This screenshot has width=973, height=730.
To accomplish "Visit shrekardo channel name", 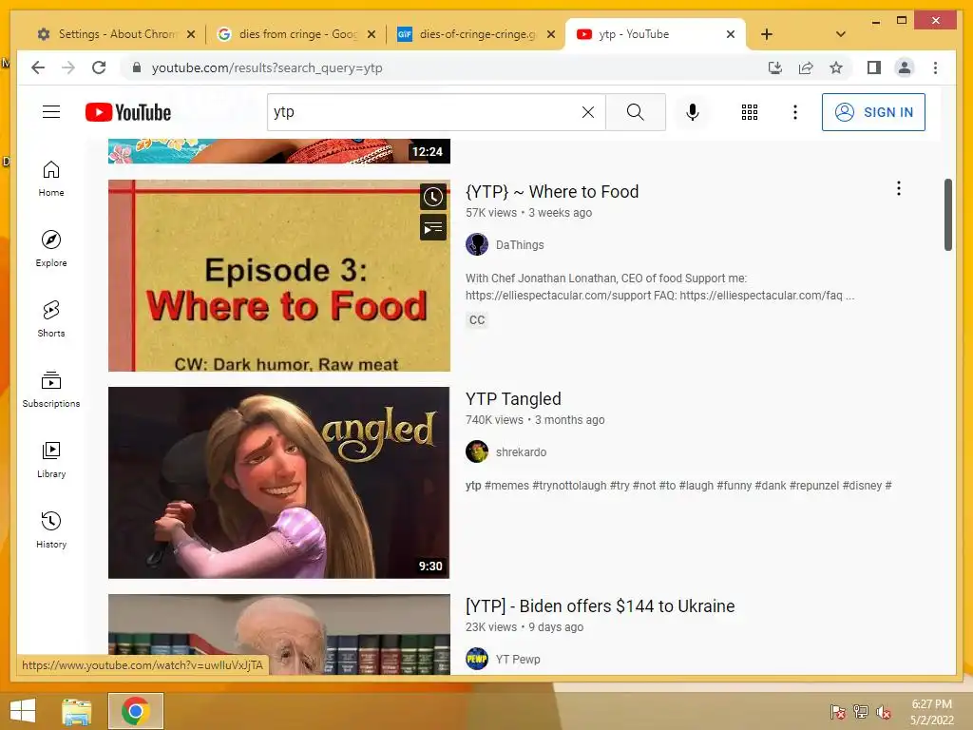I will pyautogui.click(x=522, y=452).
